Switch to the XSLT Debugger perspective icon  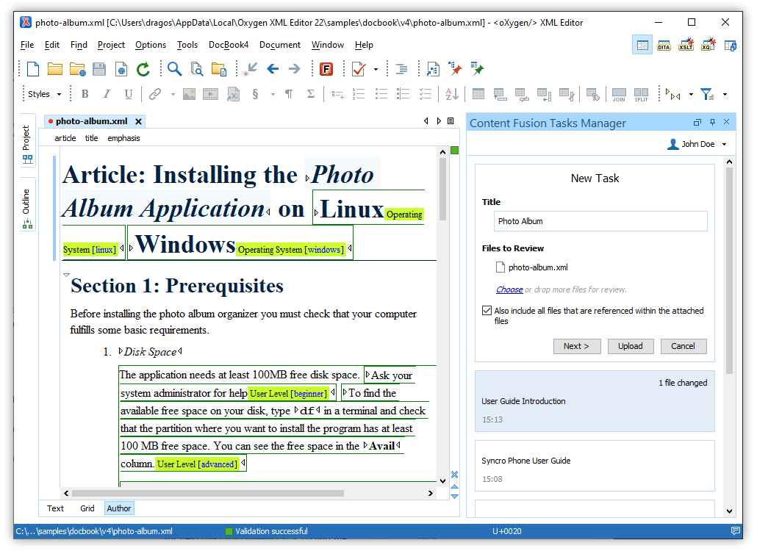(x=686, y=46)
